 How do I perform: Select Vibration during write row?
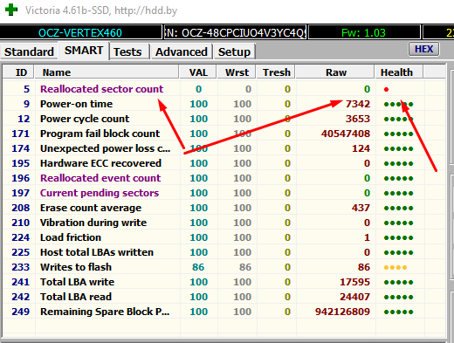point(224,223)
